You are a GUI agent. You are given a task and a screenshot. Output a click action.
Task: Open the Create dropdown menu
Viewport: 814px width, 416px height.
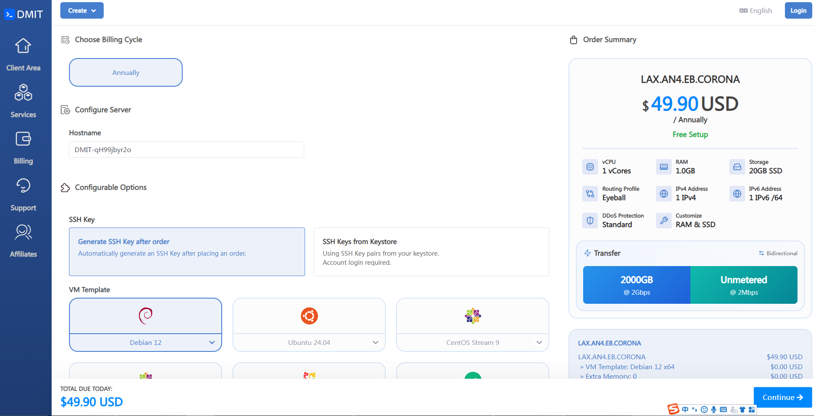point(82,10)
